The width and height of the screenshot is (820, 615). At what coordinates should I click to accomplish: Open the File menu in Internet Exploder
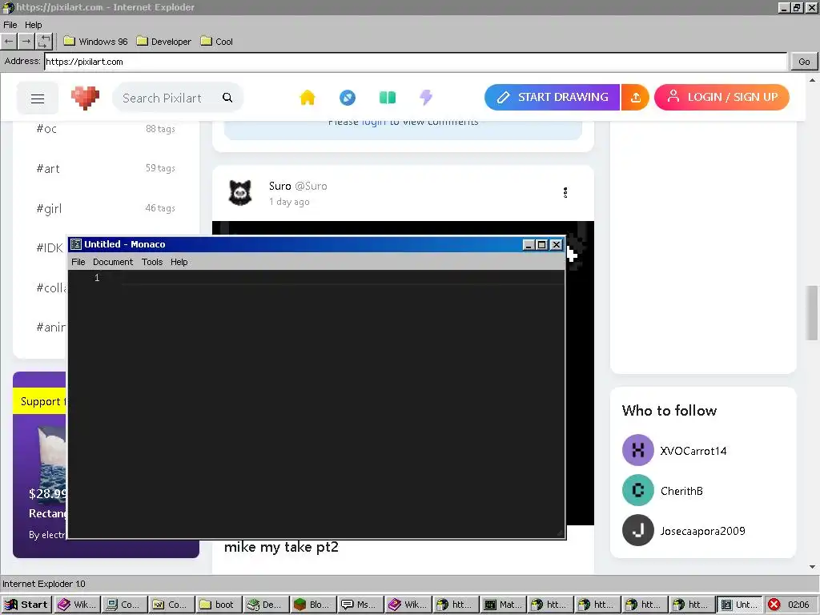click(10, 25)
